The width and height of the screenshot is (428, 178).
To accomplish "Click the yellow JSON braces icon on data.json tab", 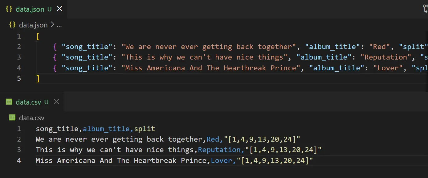I will (8, 9).
